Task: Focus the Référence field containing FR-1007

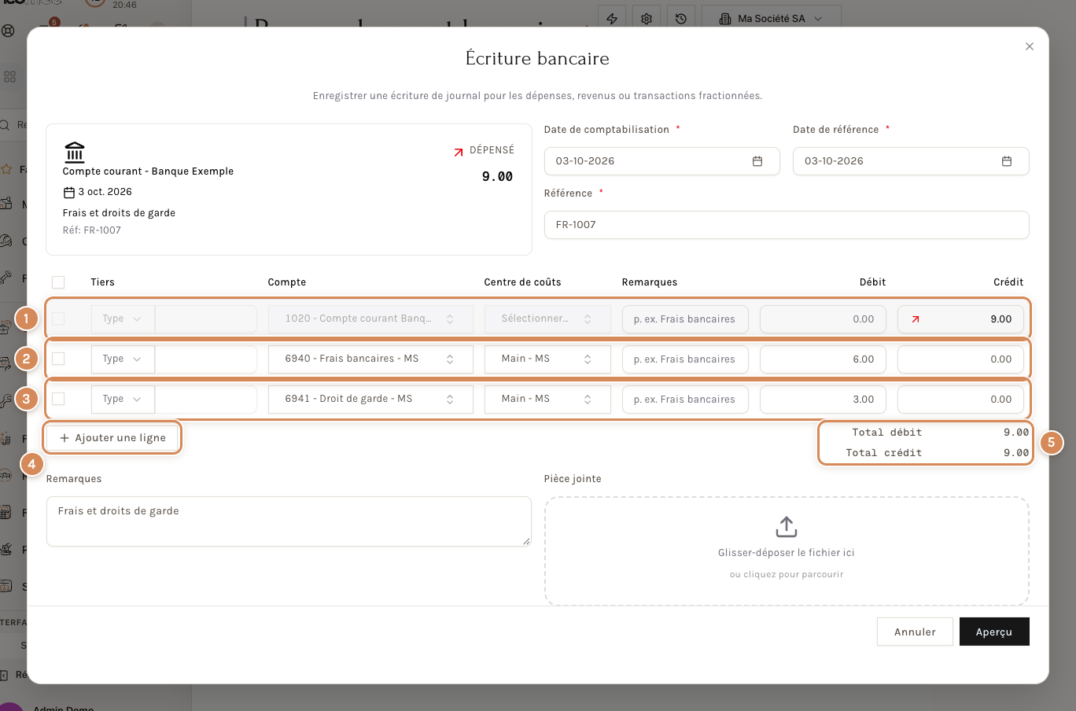Action: click(x=787, y=225)
